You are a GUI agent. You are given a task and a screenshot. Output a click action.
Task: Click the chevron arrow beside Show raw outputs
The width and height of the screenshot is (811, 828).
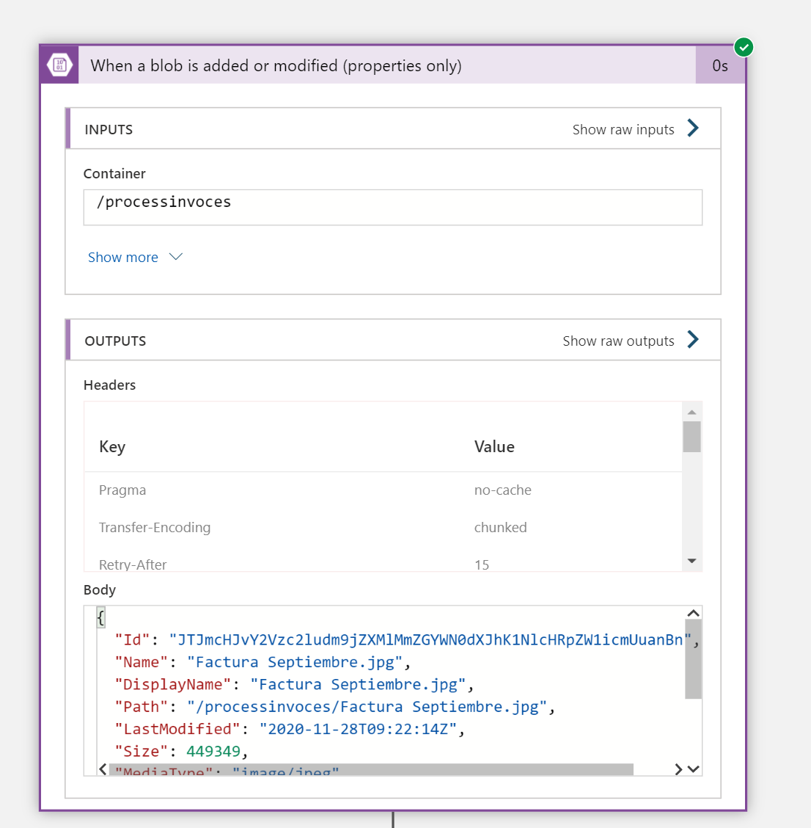[693, 340]
